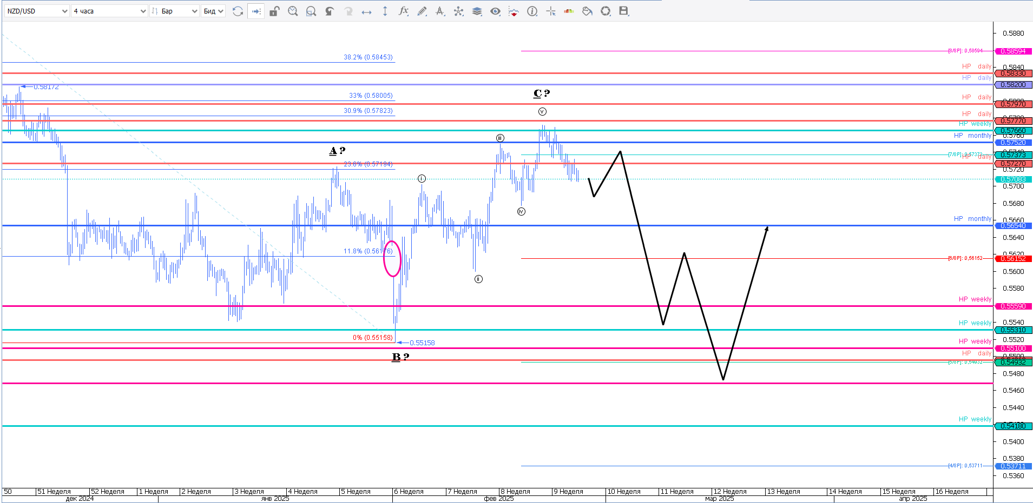Click the circled wave (ii) marker
The height and width of the screenshot is (503, 1033).
[x=478, y=279]
